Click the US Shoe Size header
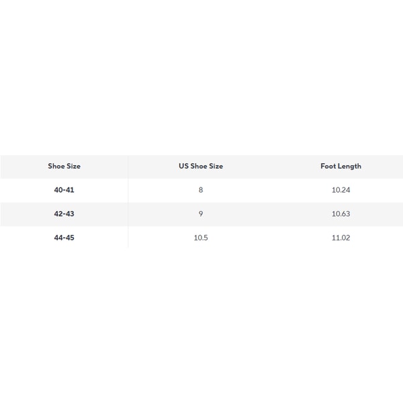403x403 pixels. [201, 166]
